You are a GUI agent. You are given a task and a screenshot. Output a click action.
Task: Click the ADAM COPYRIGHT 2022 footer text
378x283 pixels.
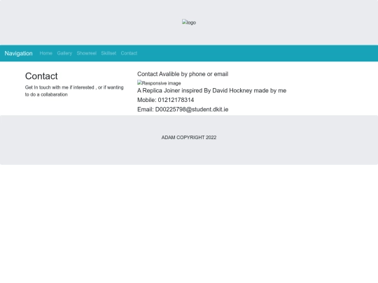[x=189, y=138]
